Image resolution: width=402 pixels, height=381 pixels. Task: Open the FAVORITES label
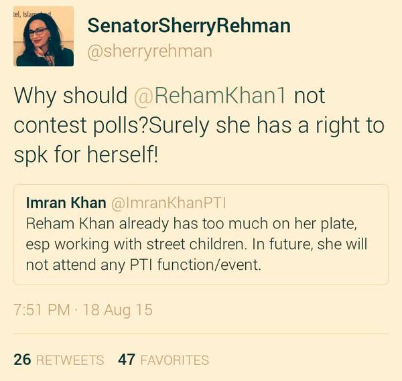[x=175, y=360]
